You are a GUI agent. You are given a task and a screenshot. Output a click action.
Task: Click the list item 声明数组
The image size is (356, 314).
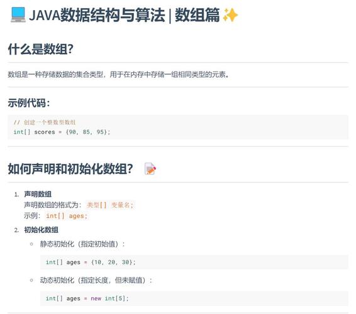pos(38,194)
